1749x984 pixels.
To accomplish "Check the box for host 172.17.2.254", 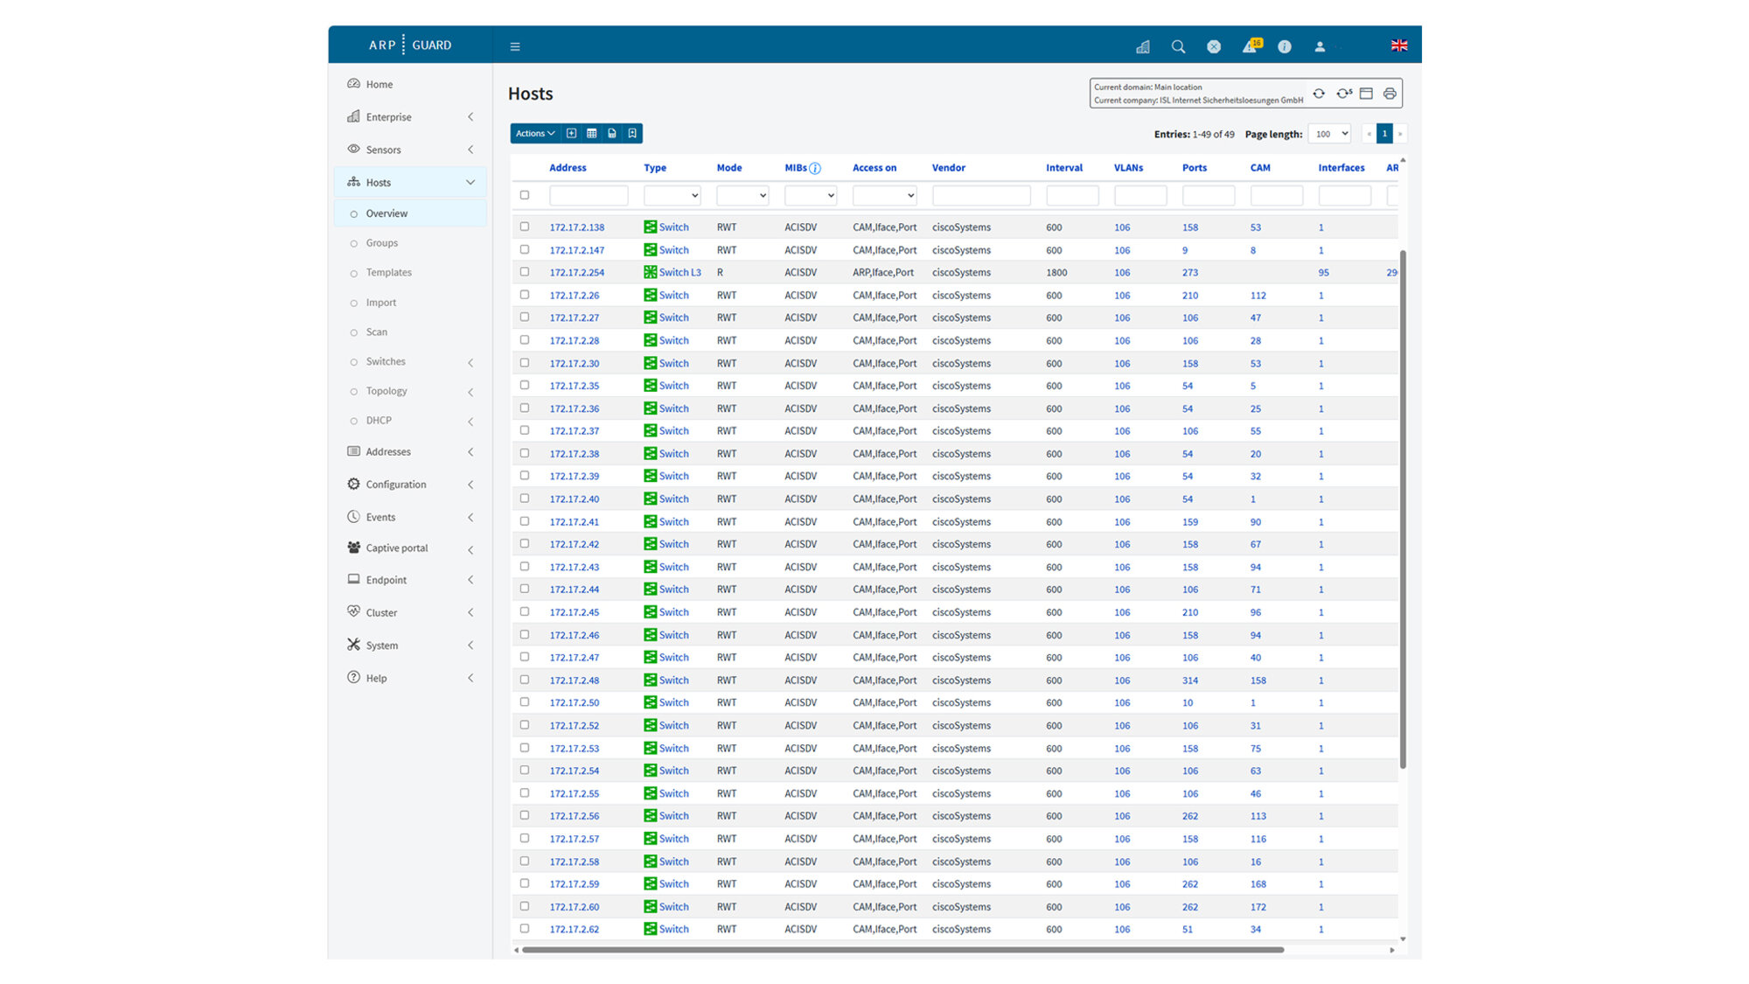I will coord(525,272).
